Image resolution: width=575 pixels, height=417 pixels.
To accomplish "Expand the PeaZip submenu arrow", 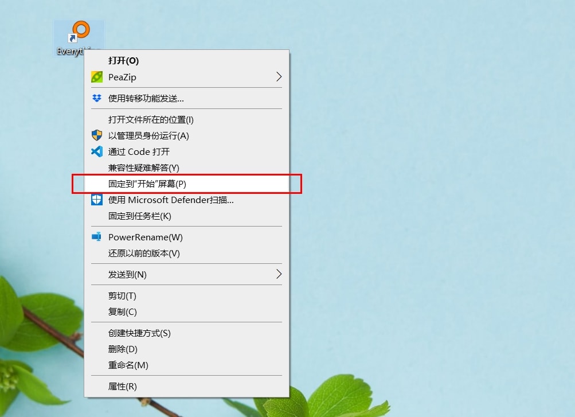I will (279, 77).
